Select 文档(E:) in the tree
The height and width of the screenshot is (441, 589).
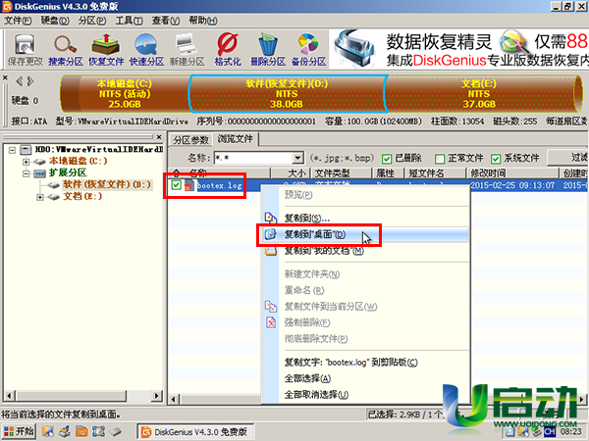coord(82,197)
